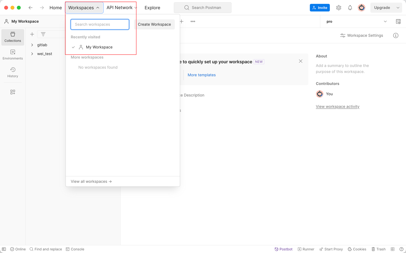The height and width of the screenshot is (253, 406).
Task: Expand the gitlab collection
Action: click(x=32, y=45)
